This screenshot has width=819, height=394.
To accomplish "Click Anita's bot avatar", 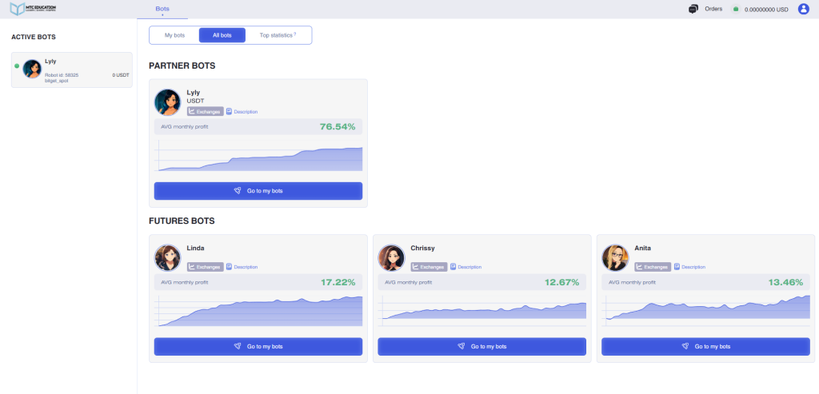I will click(616, 257).
